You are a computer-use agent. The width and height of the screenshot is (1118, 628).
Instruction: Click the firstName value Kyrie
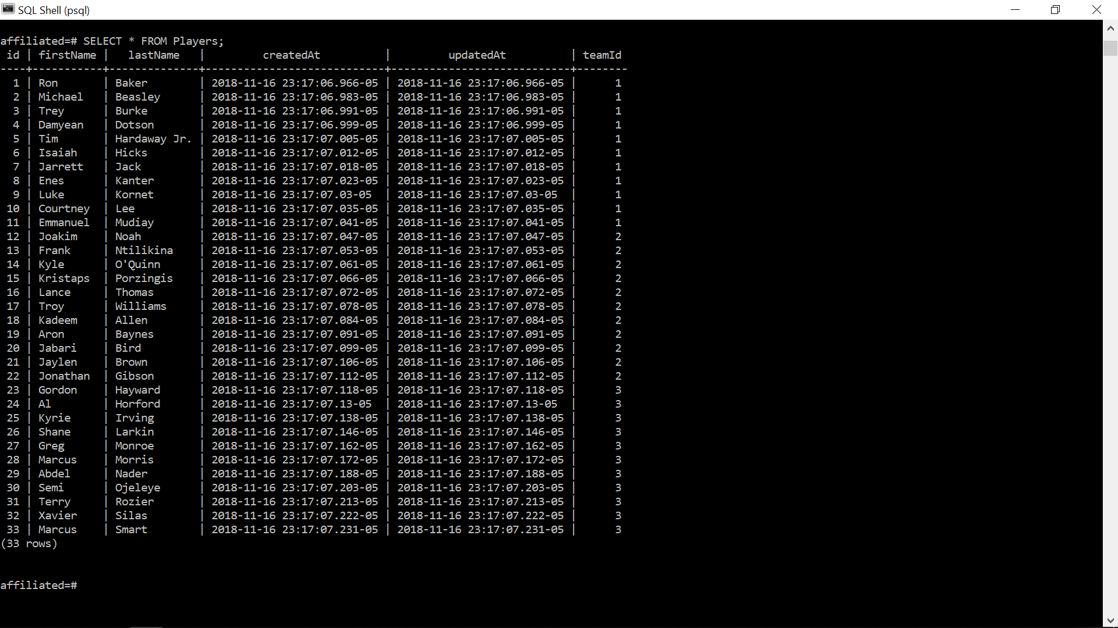coord(54,418)
